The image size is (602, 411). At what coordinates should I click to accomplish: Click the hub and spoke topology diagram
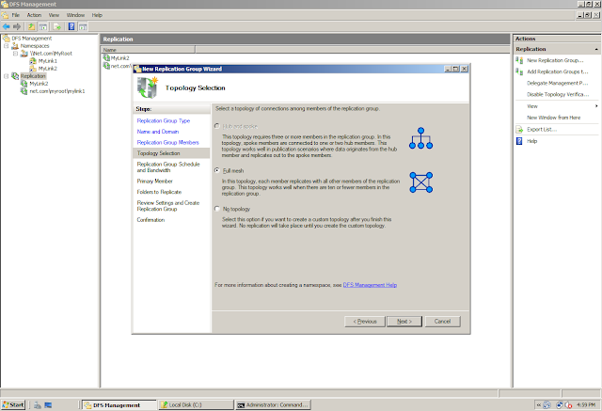[420, 138]
